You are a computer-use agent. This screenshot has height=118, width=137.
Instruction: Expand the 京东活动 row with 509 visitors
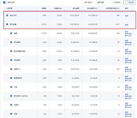(11, 96)
